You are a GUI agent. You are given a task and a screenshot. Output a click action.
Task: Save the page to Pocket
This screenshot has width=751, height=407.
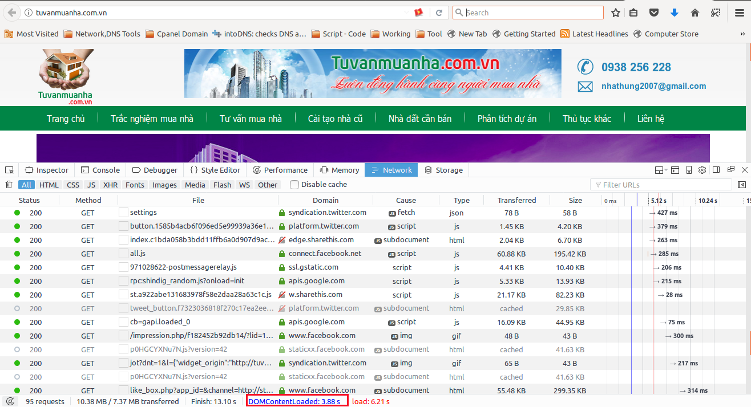(x=655, y=13)
